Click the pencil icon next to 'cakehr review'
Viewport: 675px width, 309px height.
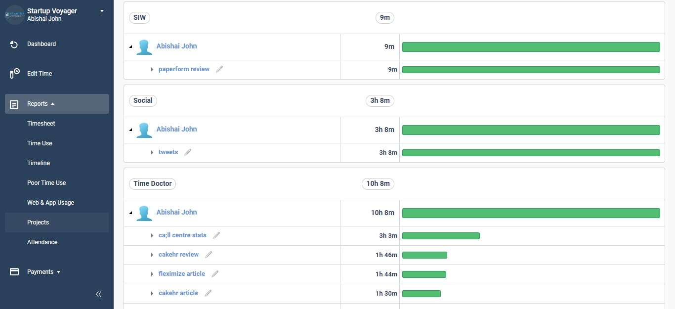209,254
